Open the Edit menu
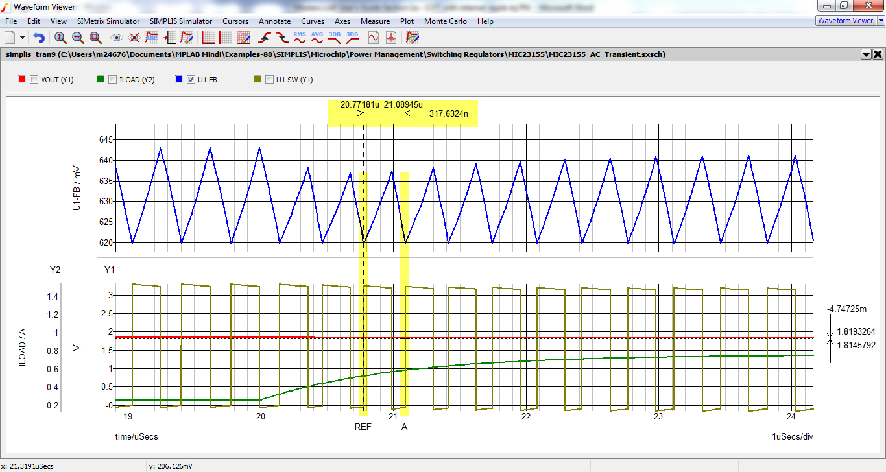 [x=34, y=21]
